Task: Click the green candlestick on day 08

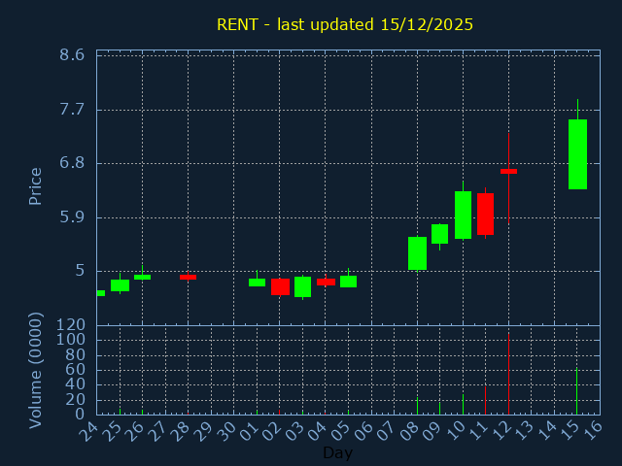Action: (x=417, y=253)
